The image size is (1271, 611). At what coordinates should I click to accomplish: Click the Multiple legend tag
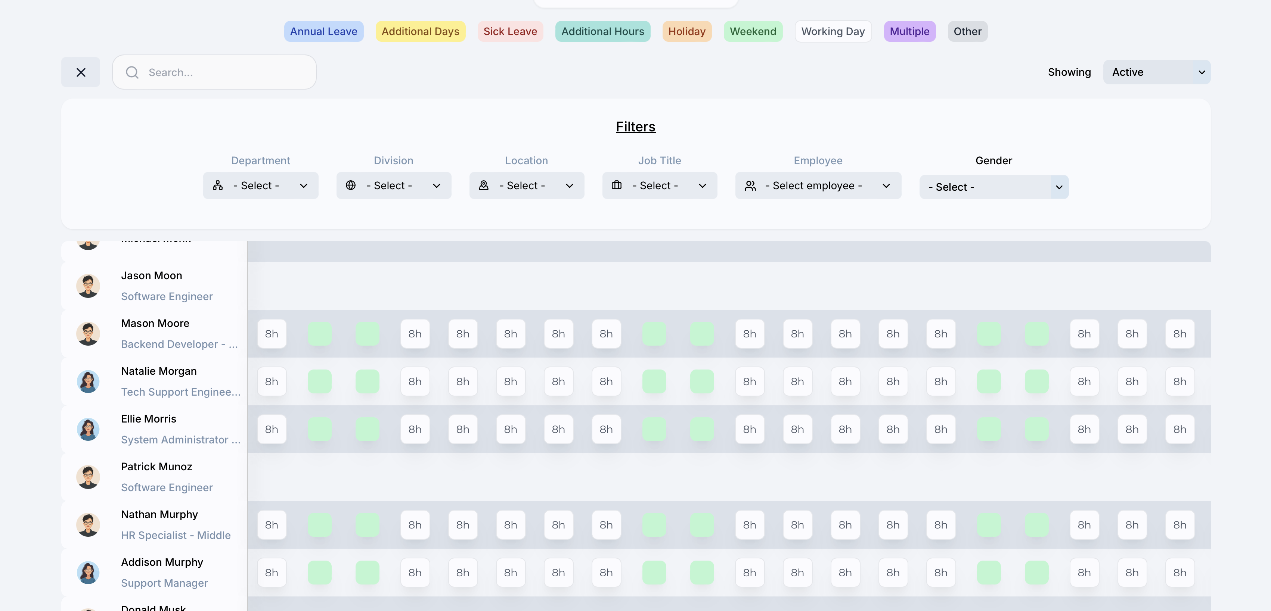click(909, 31)
